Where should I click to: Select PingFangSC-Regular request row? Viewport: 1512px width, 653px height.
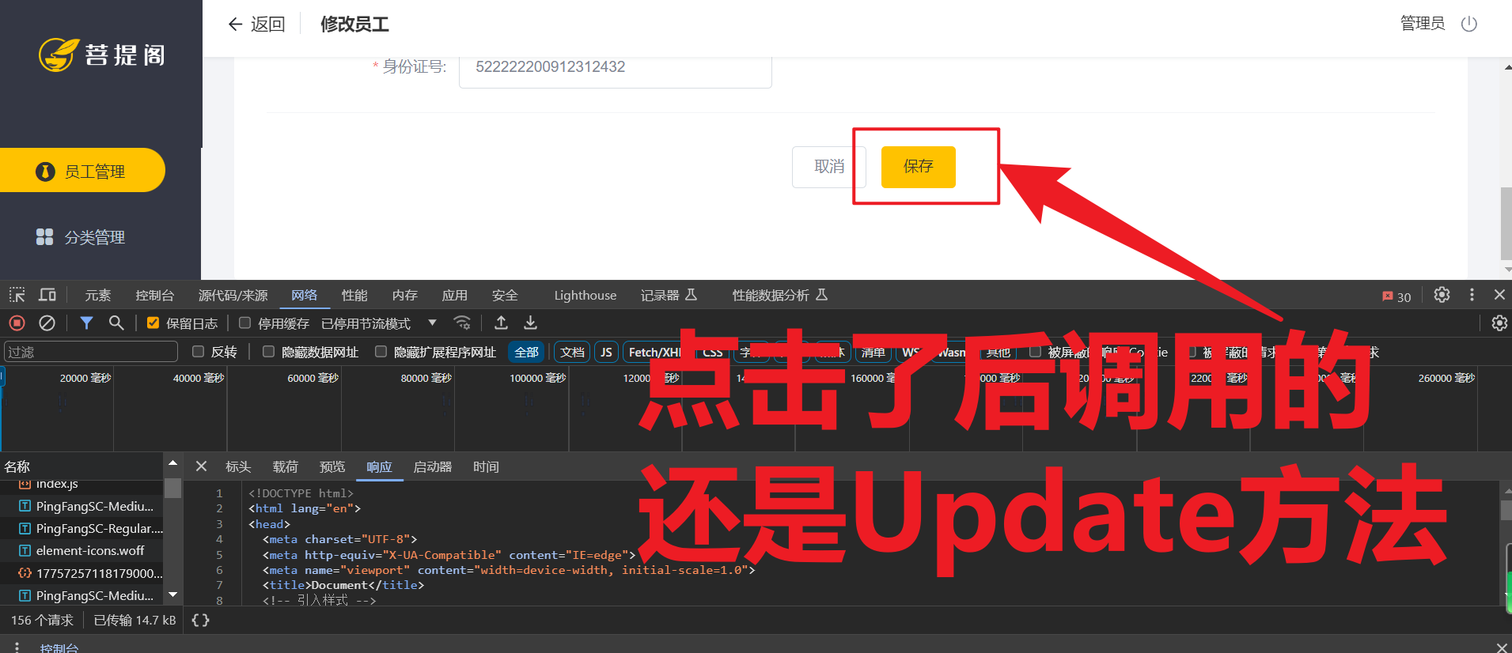82,528
